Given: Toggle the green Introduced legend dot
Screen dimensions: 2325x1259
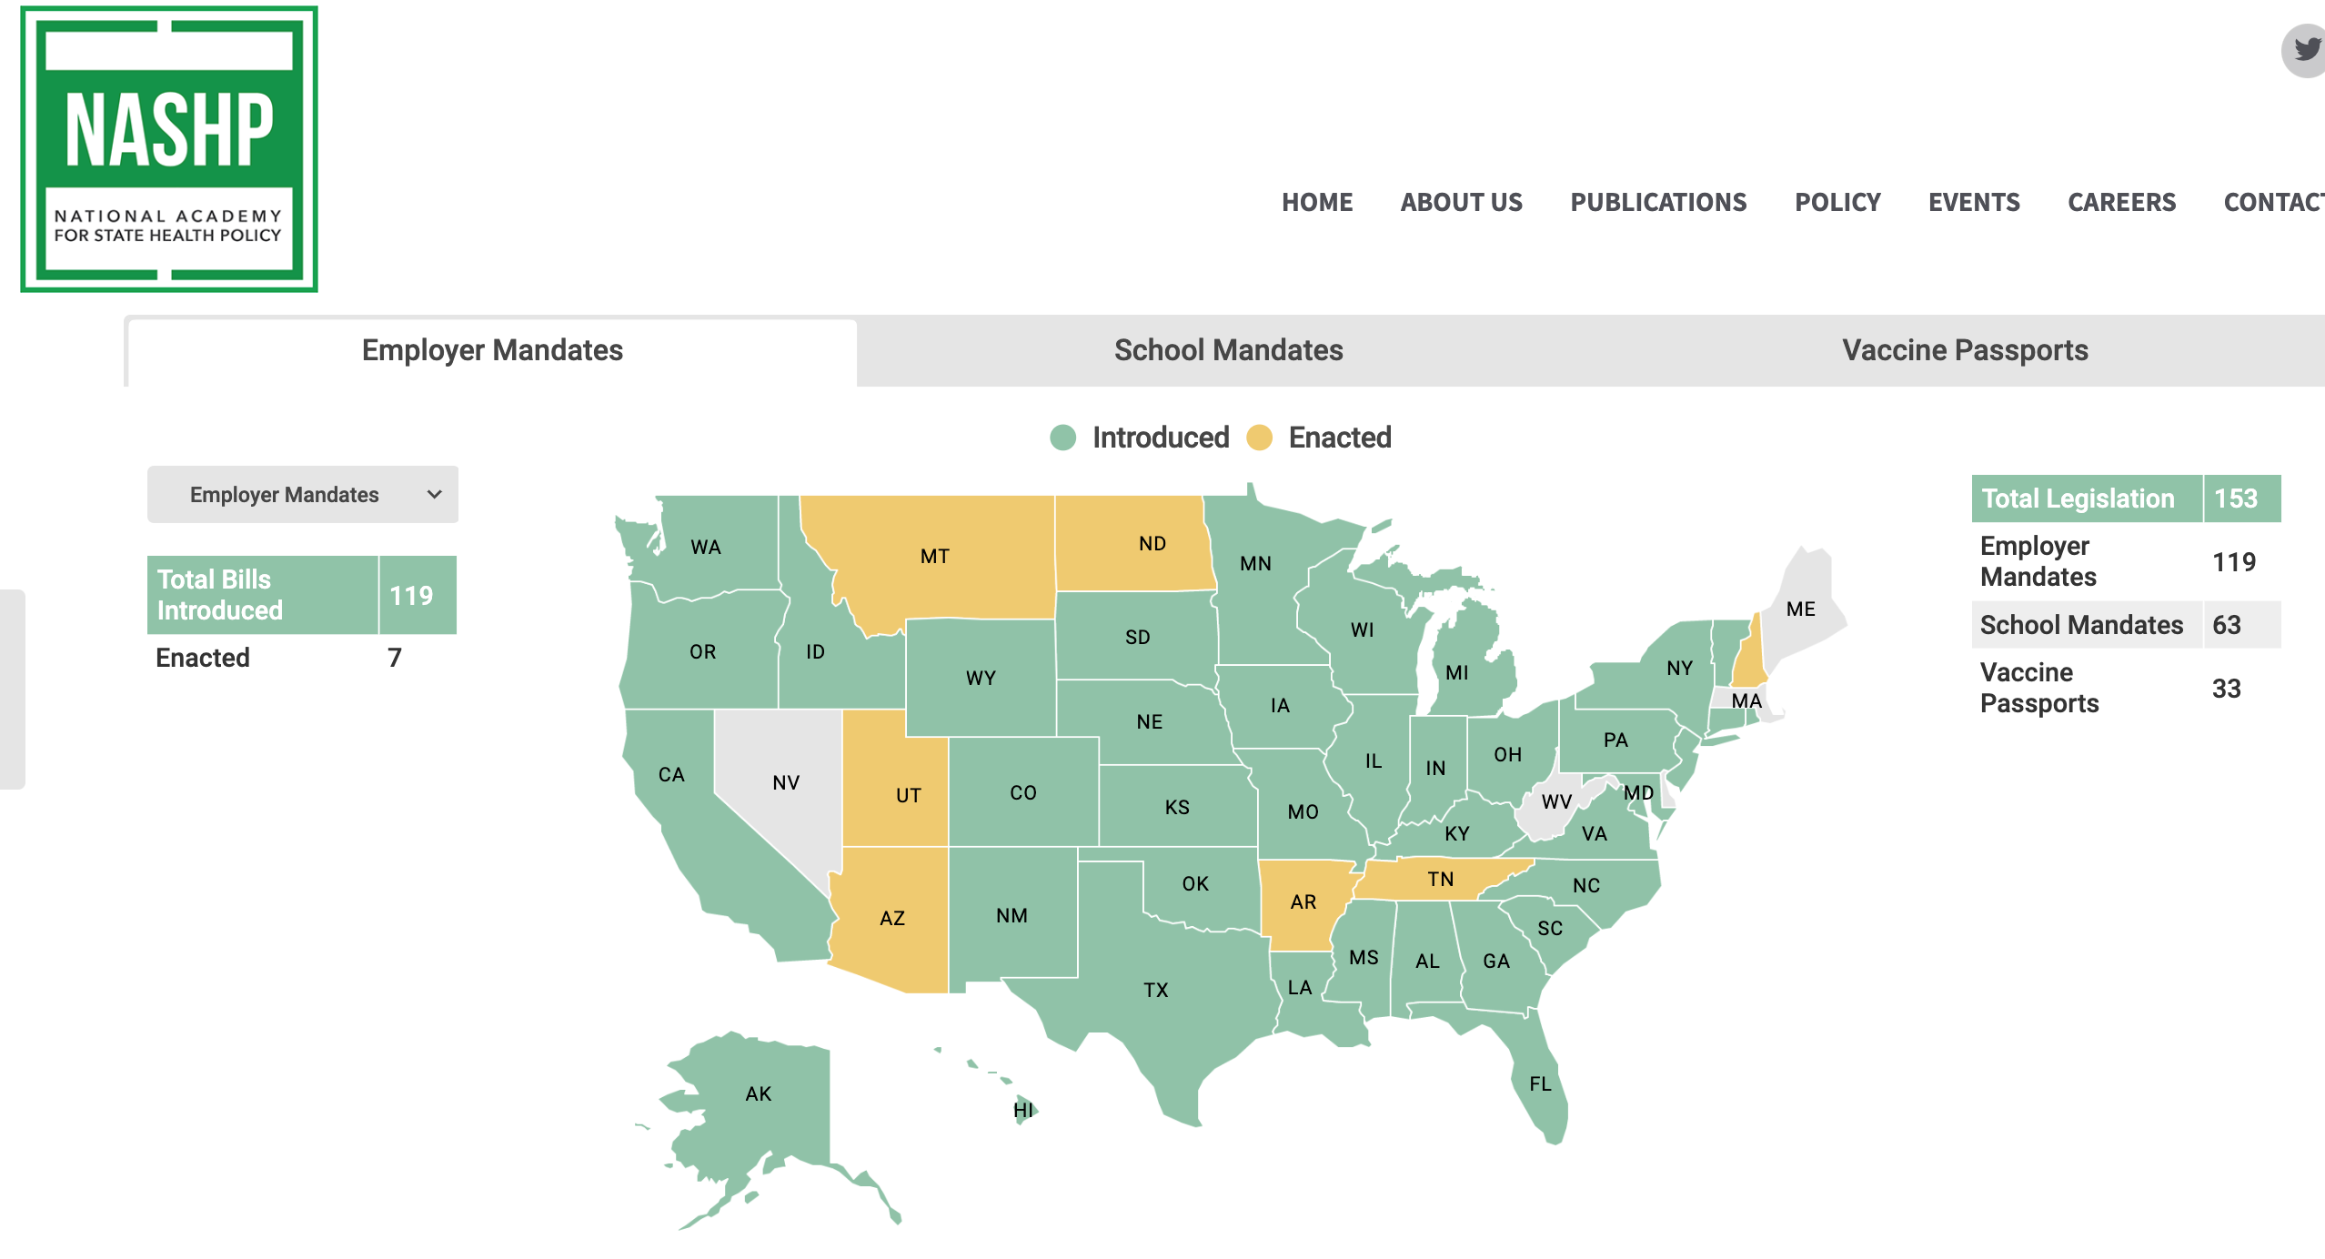Looking at the screenshot, I should (1062, 438).
